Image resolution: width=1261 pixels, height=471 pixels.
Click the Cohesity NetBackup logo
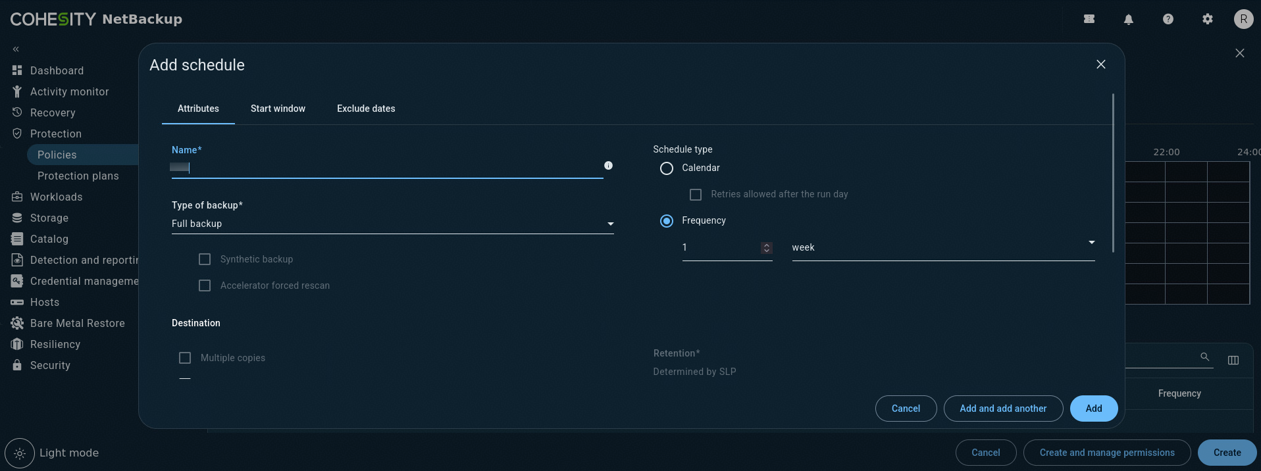click(96, 19)
